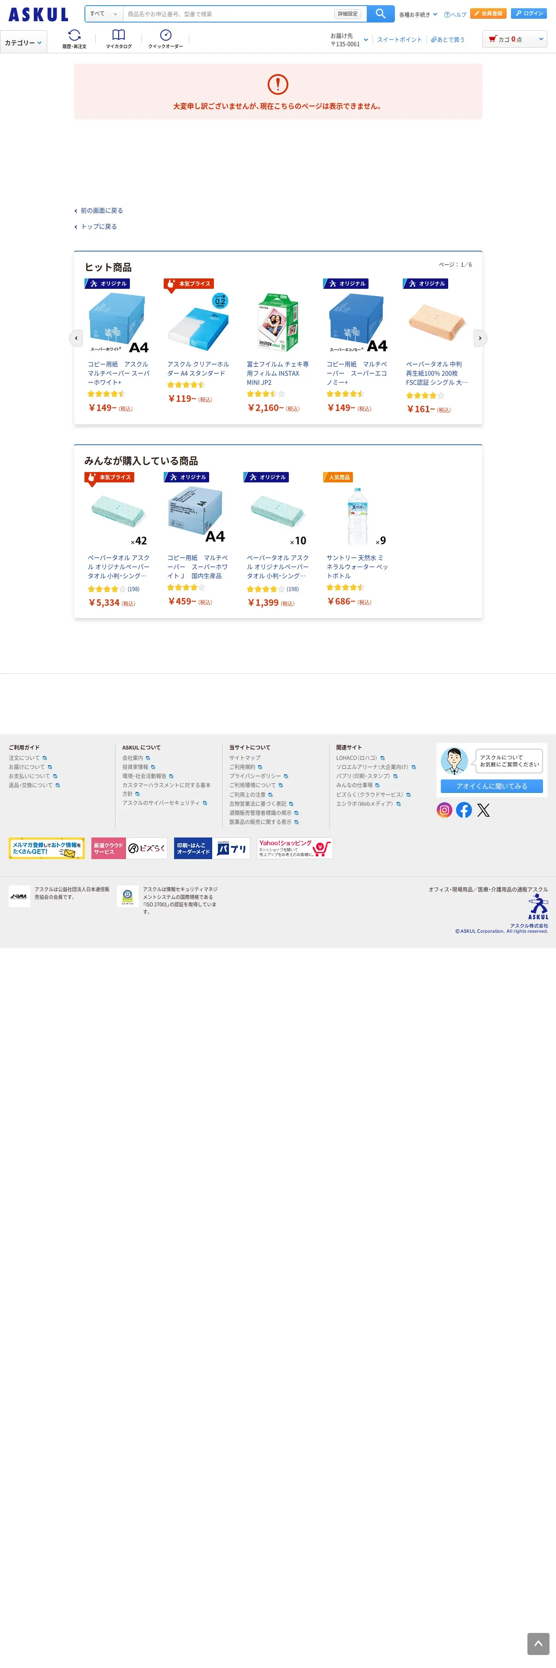The image size is (556, 1668).
Task: Open the 履歴・再注文 reorder history icon
Action: (x=74, y=39)
